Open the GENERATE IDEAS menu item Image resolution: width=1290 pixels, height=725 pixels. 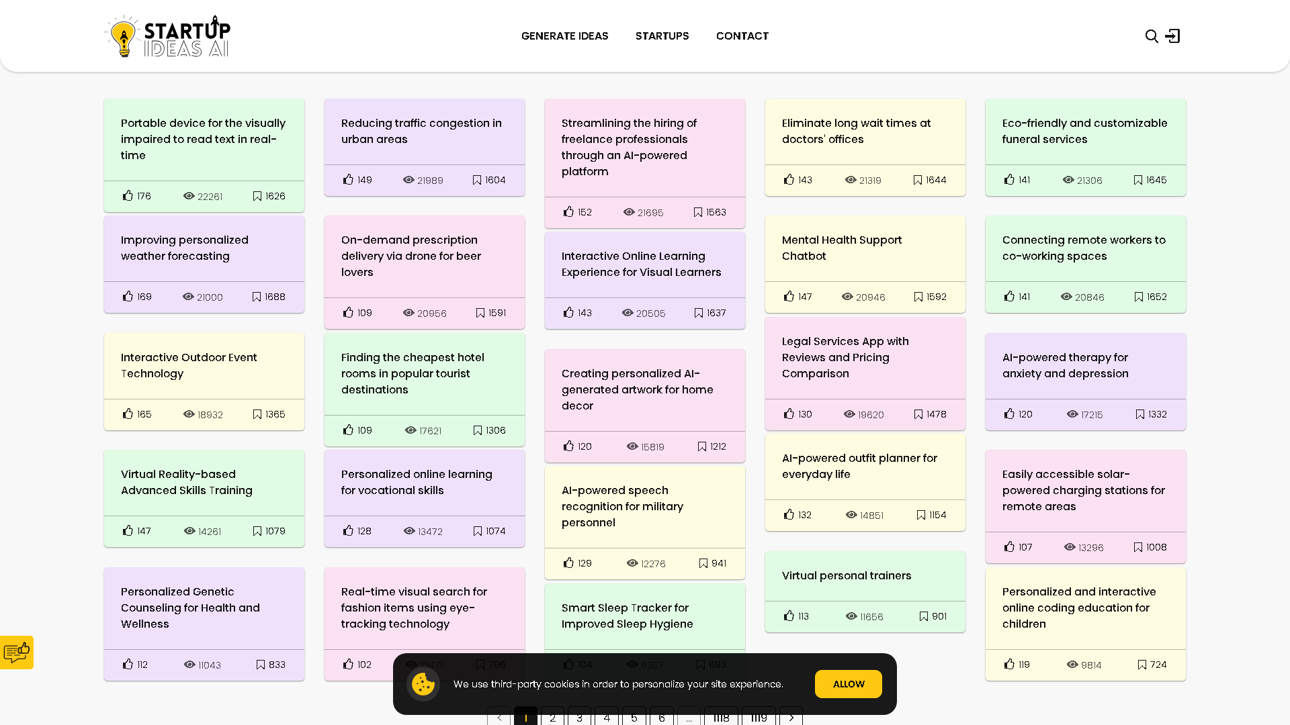click(x=564, y=36)
